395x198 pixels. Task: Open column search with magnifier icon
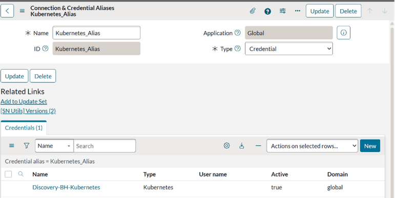(x=20, y=174)
